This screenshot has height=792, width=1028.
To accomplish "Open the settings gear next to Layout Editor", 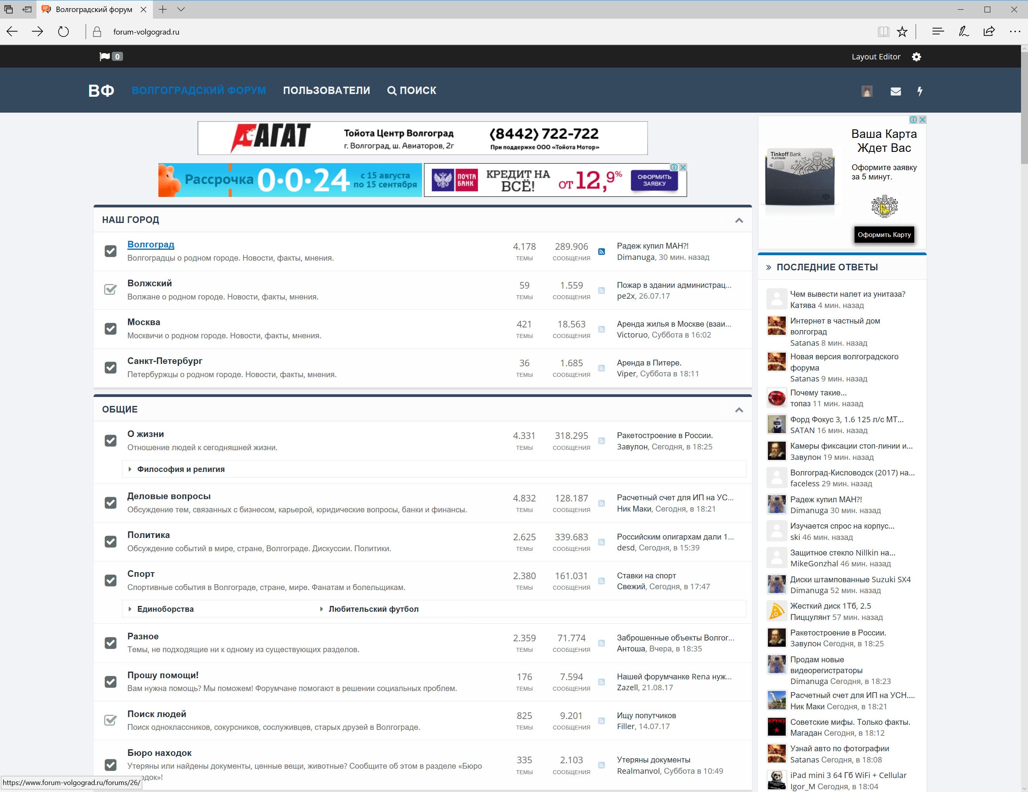I will click(916, 56).
